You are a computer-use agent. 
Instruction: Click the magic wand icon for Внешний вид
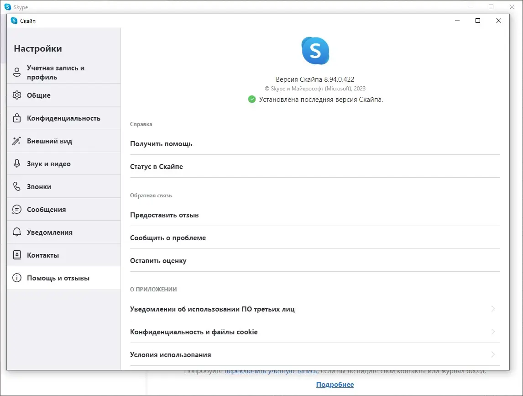coord(17,141)
